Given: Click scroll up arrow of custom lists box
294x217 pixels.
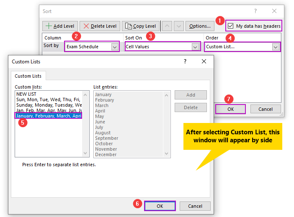Looking at the screenshot, I should pos(85,95).
